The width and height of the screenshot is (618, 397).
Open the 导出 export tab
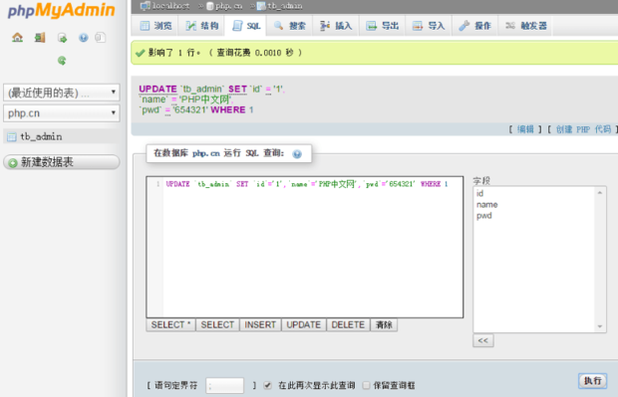tap(382, 26)
